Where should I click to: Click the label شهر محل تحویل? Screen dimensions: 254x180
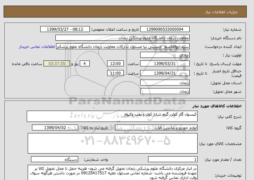pos(227,91)
